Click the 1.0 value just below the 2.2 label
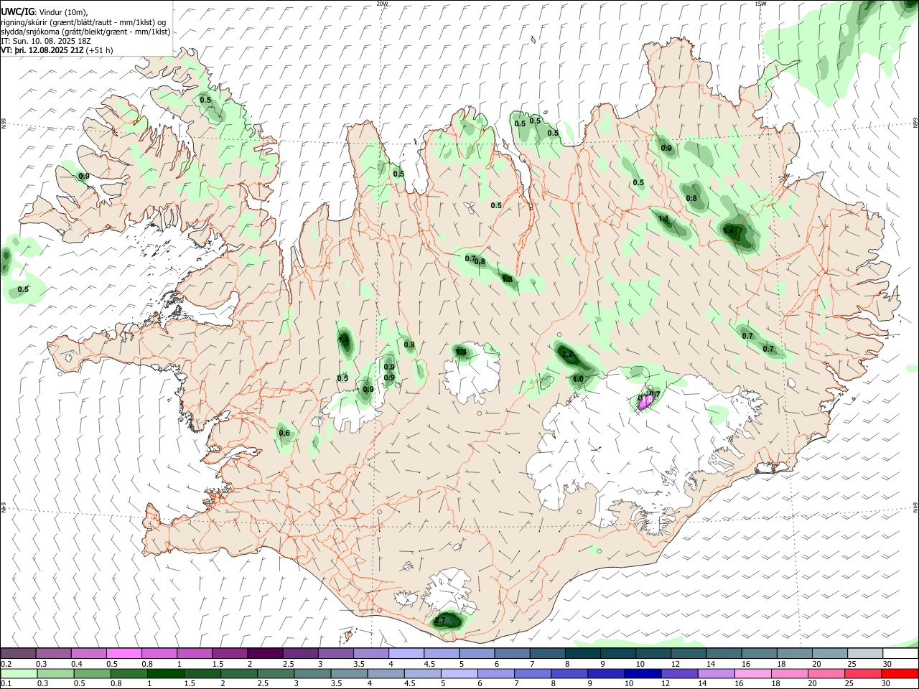 (578, 379)
